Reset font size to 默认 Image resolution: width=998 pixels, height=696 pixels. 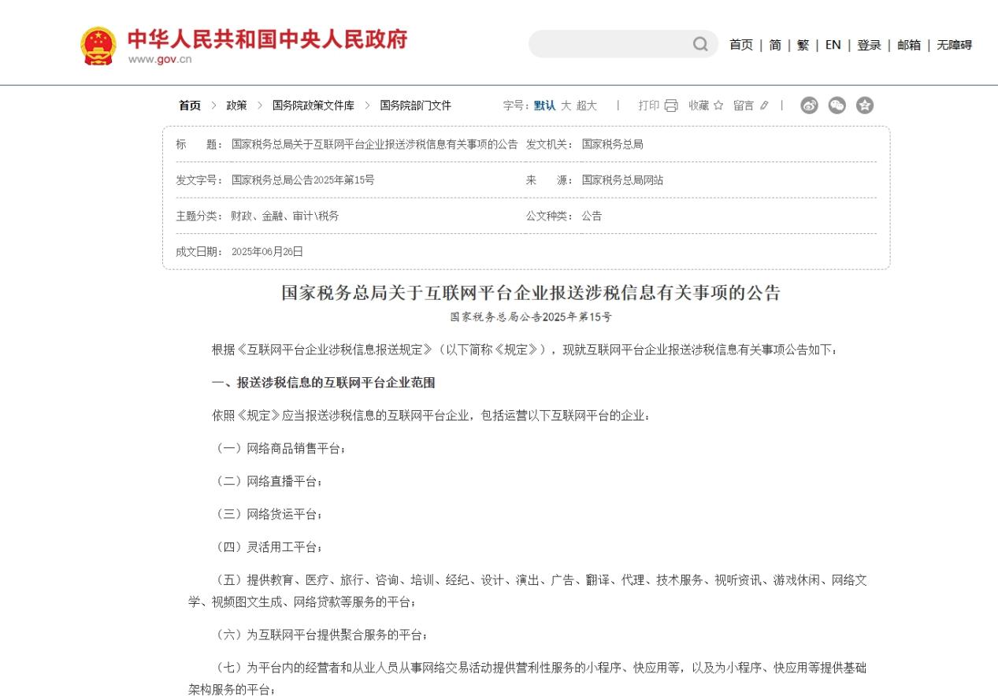[x=546, y=105]
